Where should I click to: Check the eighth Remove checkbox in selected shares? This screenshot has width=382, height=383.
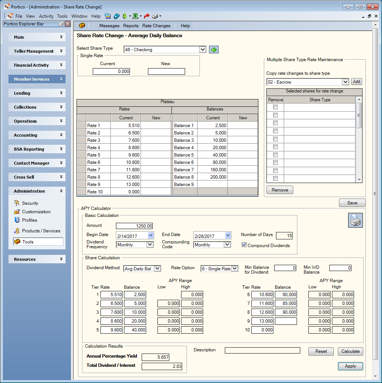click(x=275, y=163)
